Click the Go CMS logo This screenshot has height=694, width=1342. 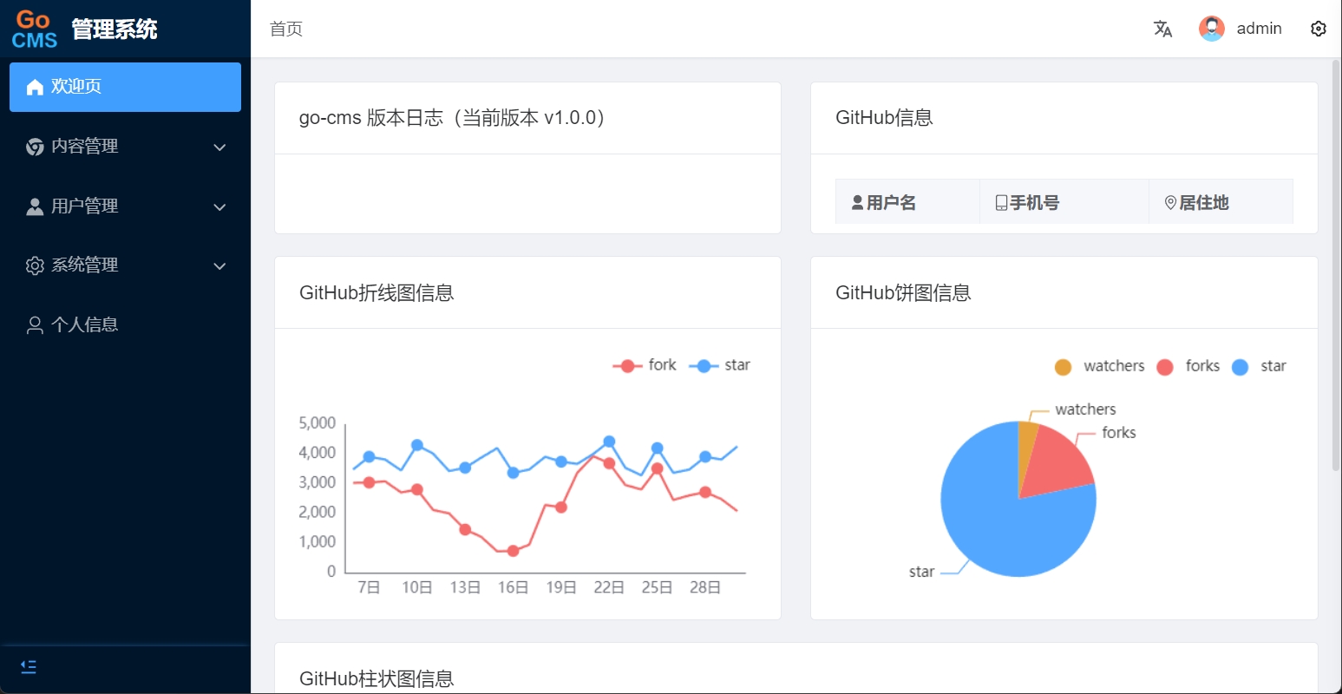click(x=35, y=29)
